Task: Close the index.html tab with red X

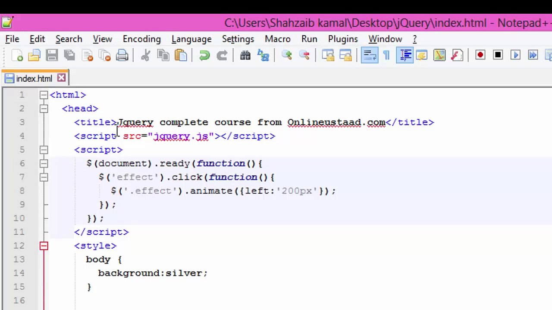Action: [61, 78]
